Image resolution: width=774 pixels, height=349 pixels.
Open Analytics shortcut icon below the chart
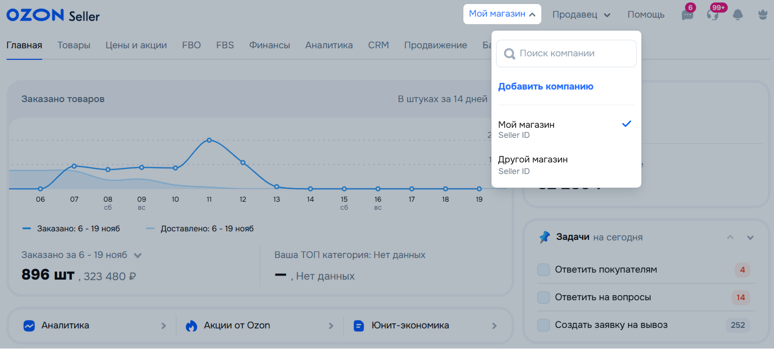(29, 326)
